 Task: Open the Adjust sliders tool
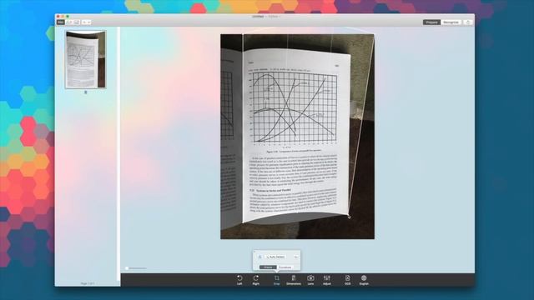[327, 280]
